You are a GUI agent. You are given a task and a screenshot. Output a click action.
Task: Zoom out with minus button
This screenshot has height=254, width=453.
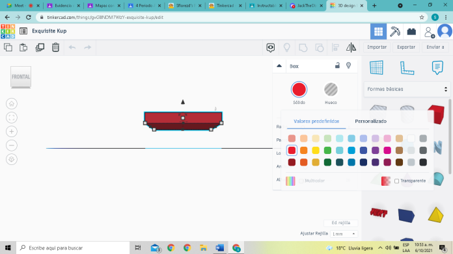tap(12, 146)
